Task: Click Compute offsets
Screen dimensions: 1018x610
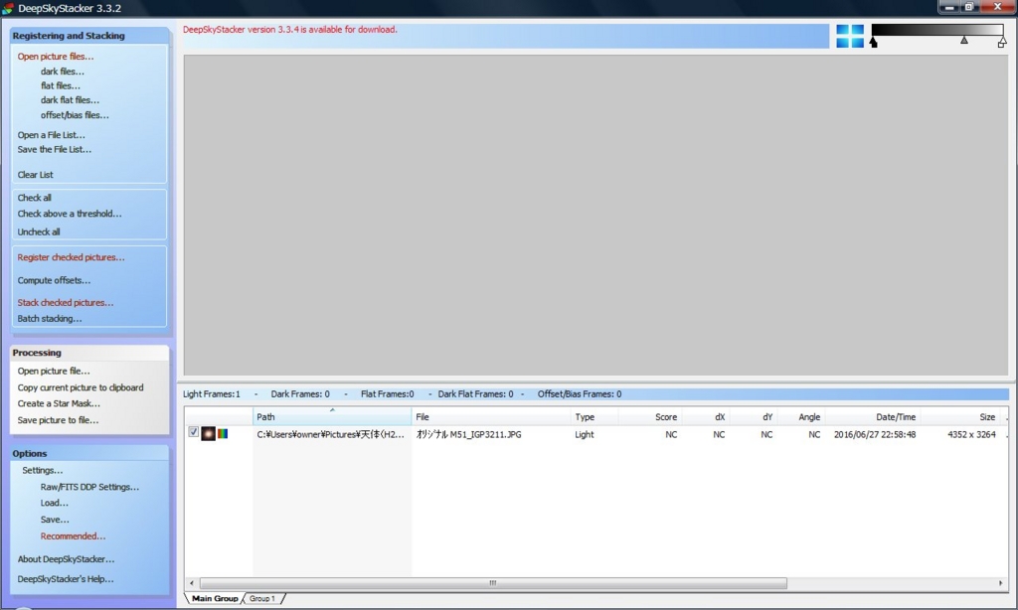Action: (54, 280)
